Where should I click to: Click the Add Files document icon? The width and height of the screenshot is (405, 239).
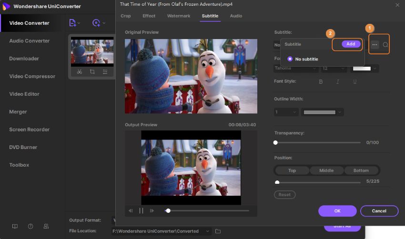[x=72, y=23]
